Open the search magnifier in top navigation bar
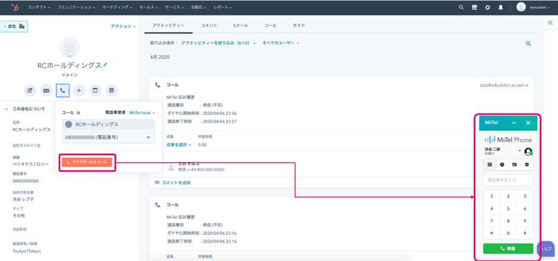The height and width of the screenshot is (261, 558). (461, 7)
